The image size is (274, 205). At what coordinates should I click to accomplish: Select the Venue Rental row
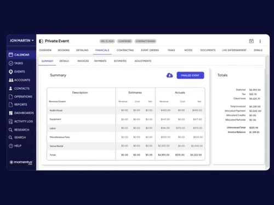[x=126, y=146]
